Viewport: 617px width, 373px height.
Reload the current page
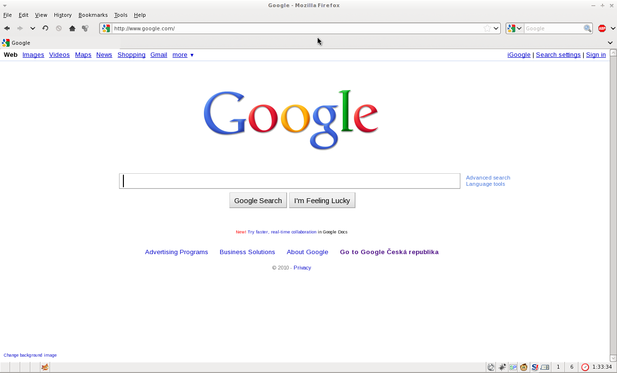point(45,28)
